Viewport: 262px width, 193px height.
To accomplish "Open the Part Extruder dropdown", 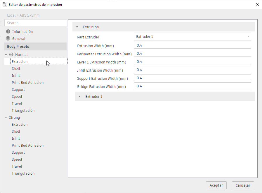I will click(x=192, y=37).
